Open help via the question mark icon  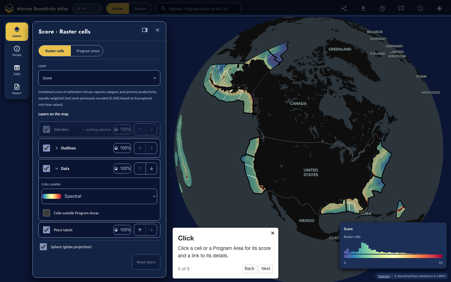pos(382,8)
